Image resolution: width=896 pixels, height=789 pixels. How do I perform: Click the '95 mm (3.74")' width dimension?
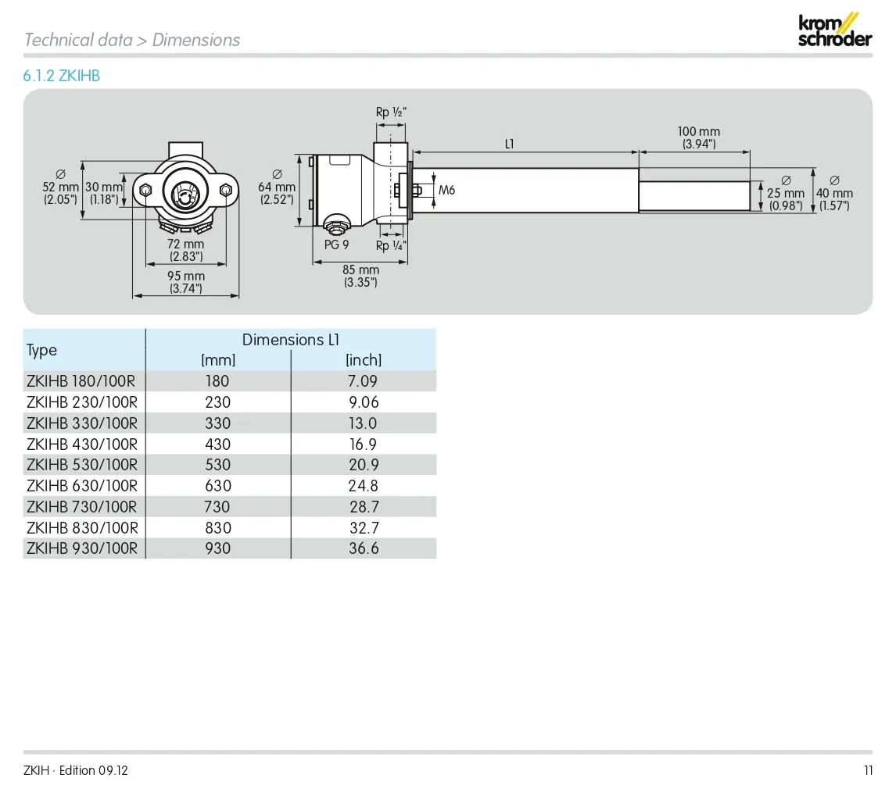click(x=186, y=282)
